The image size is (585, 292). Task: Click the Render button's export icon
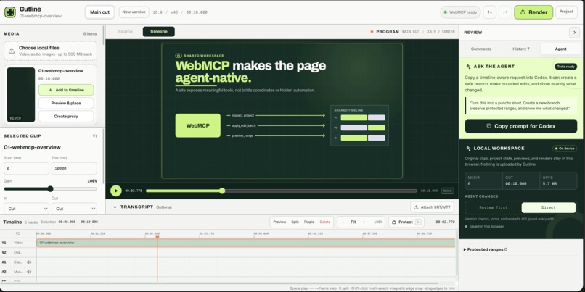click(523, 12)
